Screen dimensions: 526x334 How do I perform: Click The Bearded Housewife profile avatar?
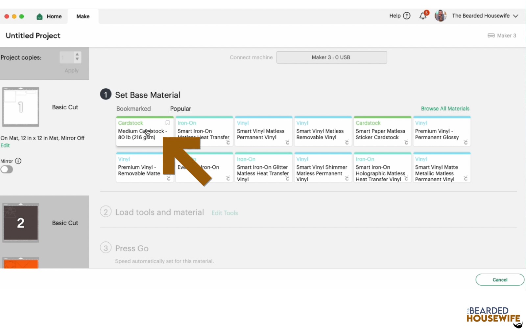pos(441,15)
